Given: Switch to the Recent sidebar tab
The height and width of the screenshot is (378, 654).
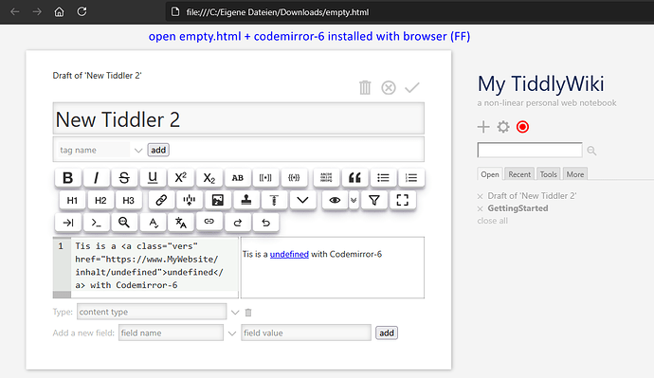Looking at the screenshot, I should (x=519, y=174).
